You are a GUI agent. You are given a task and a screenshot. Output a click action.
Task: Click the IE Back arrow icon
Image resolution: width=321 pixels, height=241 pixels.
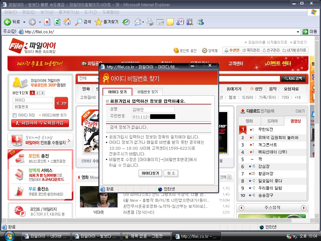pyautogui.click(x=8, y=22)
